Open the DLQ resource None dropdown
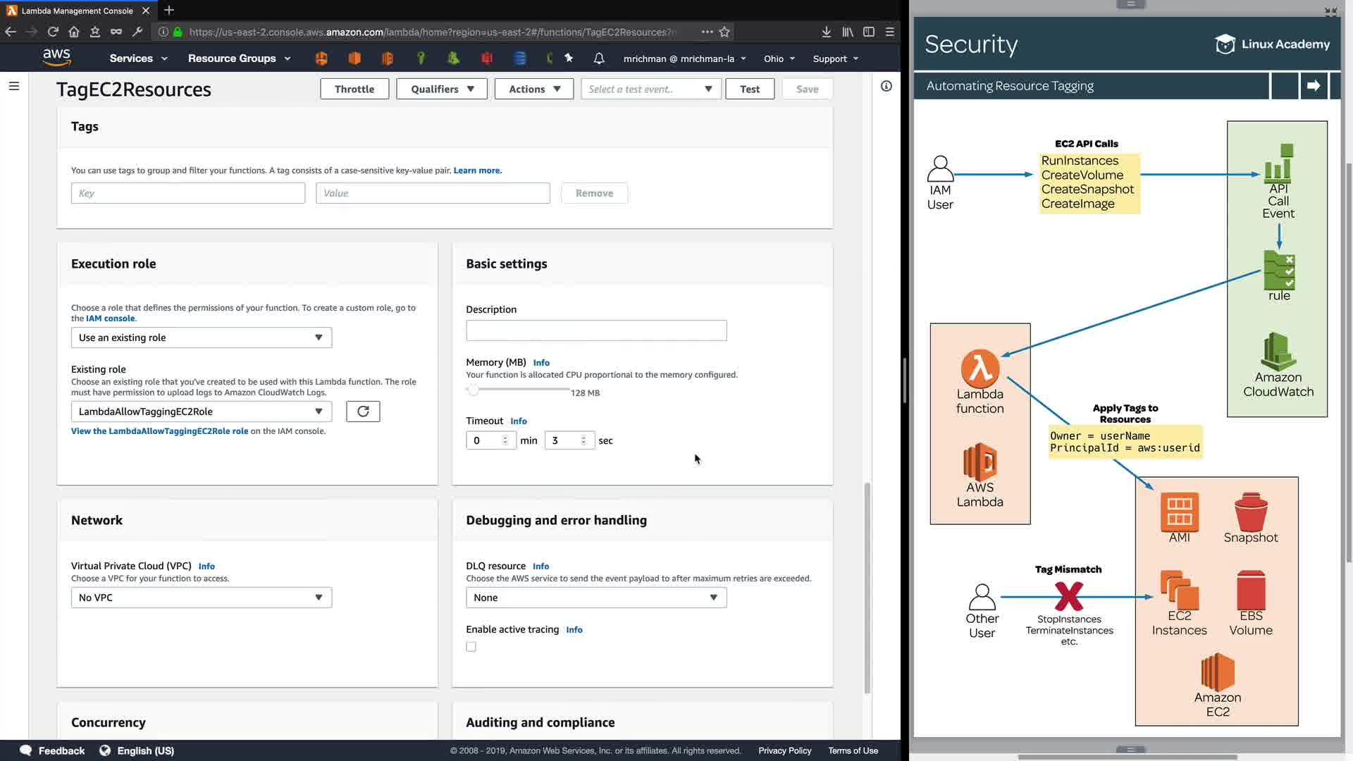This screenshot has width=1353, height=761. pos(595,598)
